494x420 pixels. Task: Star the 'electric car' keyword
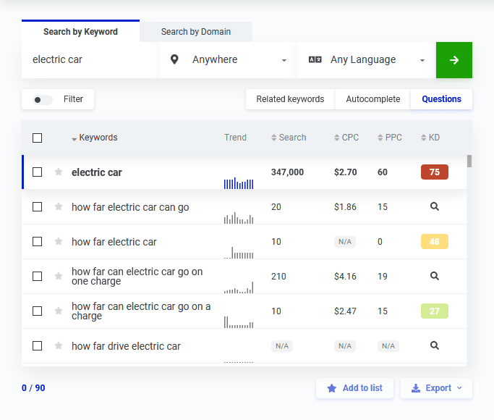59,172
